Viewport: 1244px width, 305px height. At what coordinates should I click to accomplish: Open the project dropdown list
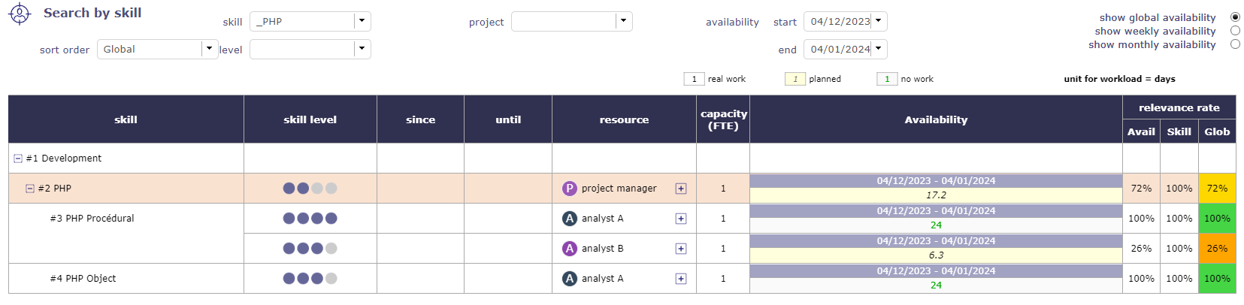[623, 21]
